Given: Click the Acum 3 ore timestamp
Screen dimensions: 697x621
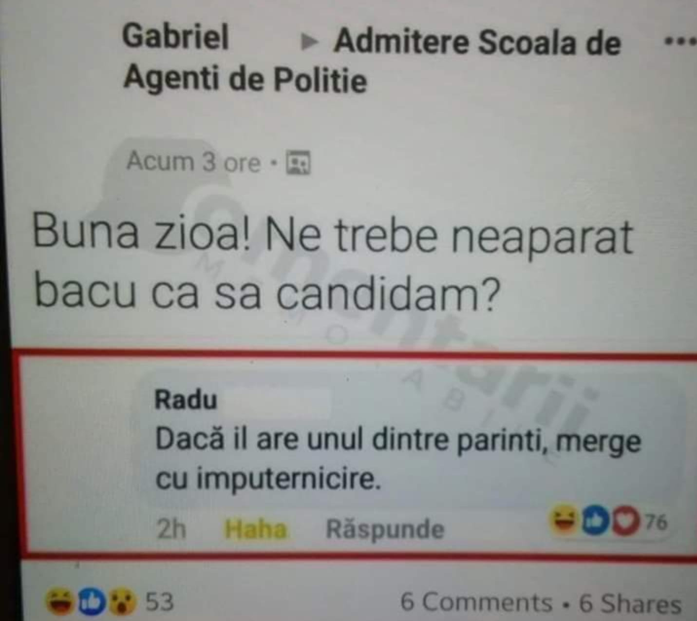Looking at the screenshot, I should tap(194, 161).
